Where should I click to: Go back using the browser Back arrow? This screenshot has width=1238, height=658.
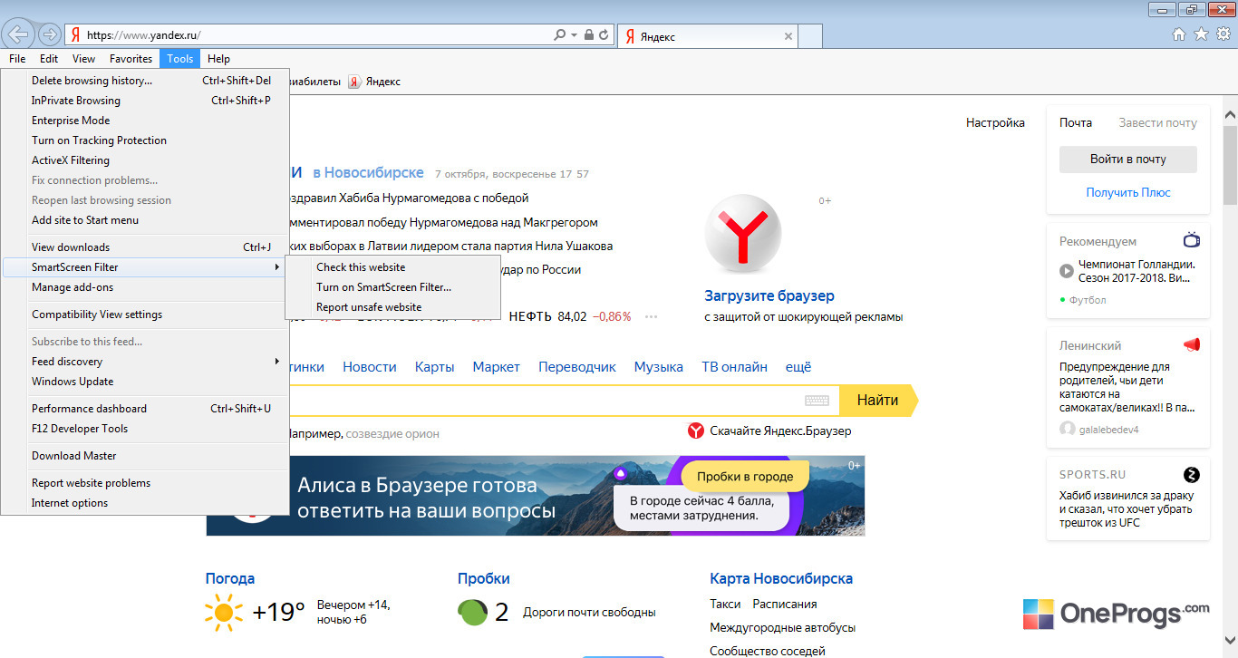[18, 35]
